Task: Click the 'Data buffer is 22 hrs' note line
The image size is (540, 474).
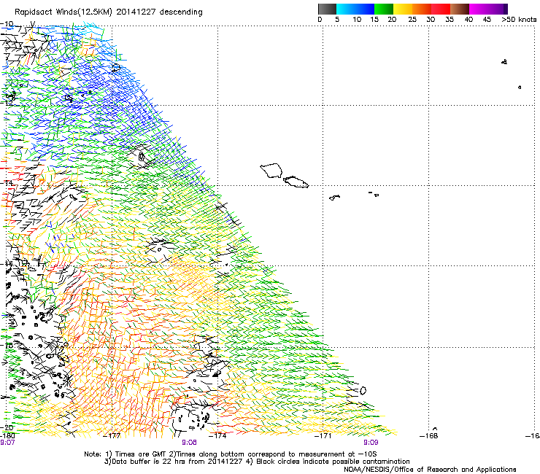Action: [257, 462]
